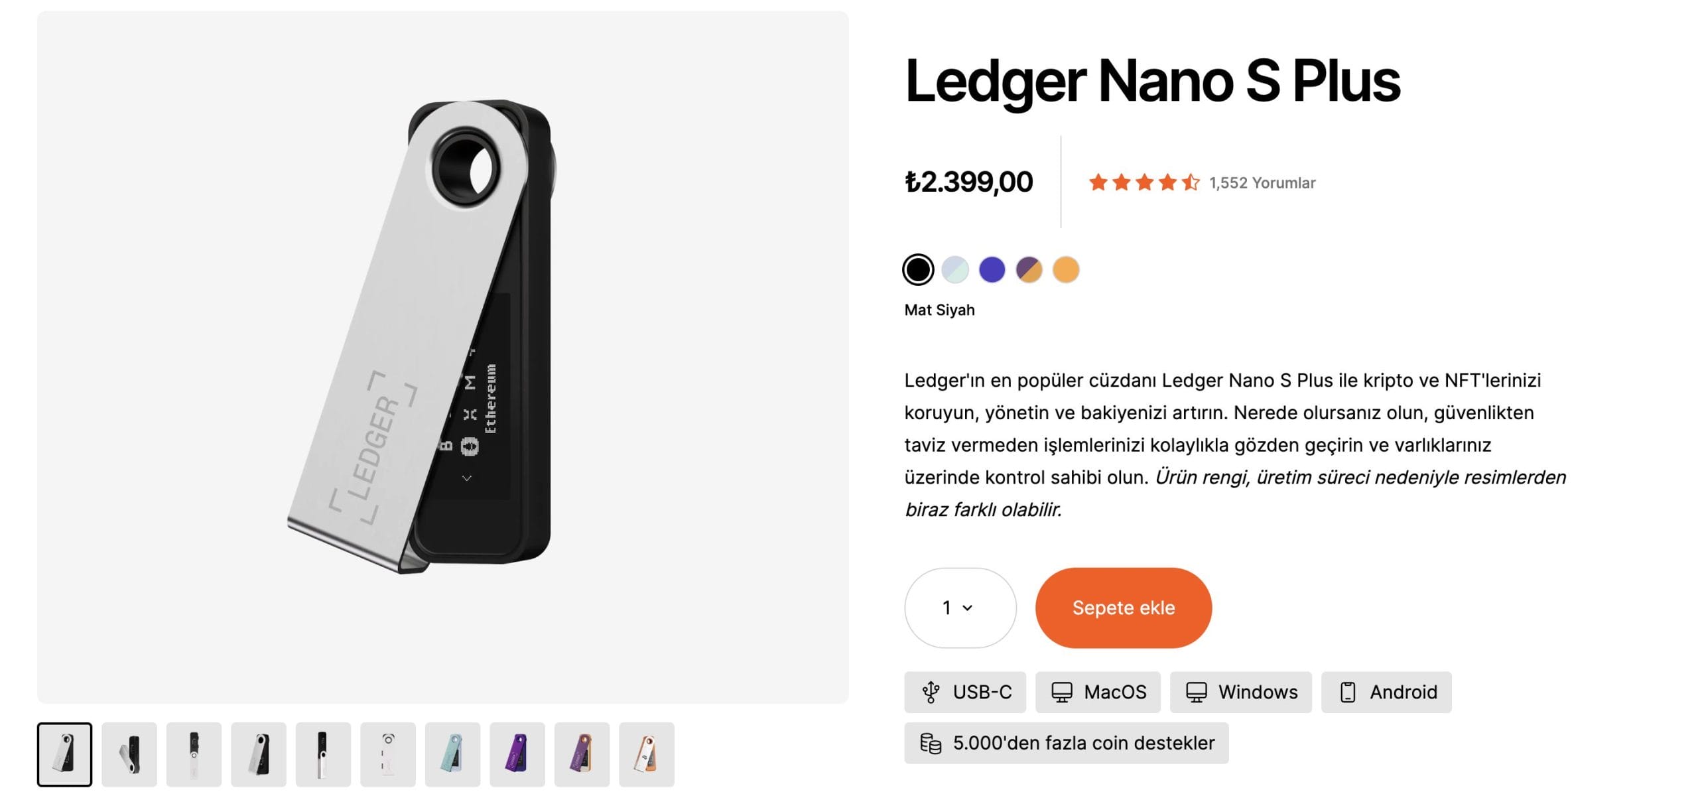Click the USB-C connector icon
The height and width of the screenshot is (798, 1698).
[931, 693]
